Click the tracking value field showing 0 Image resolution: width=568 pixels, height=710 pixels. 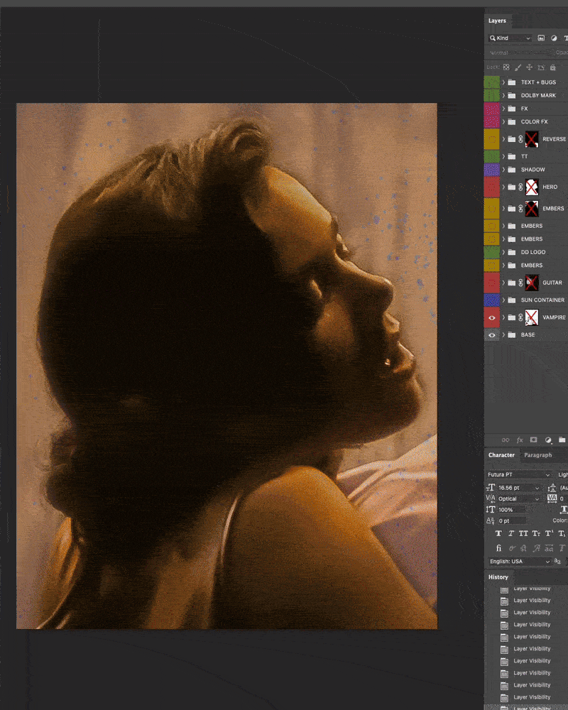[x=563, y=499]
